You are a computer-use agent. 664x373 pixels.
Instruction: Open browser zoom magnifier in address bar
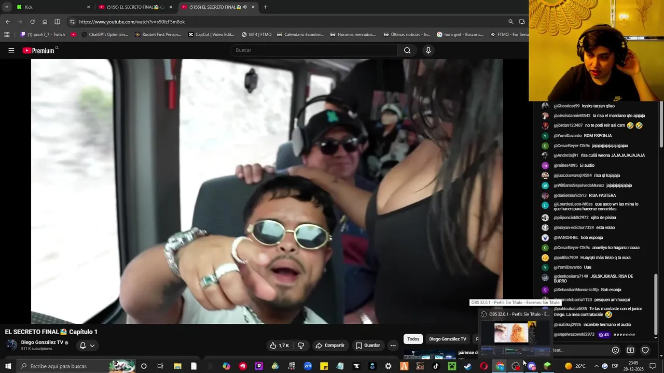pyautogui.click(x=511, y=22)
